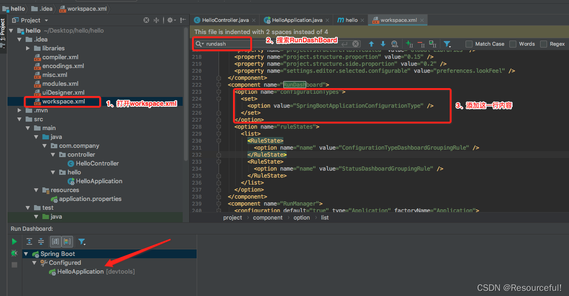Collapse the src folder
The image size is (569, 296).
[20, 119]
